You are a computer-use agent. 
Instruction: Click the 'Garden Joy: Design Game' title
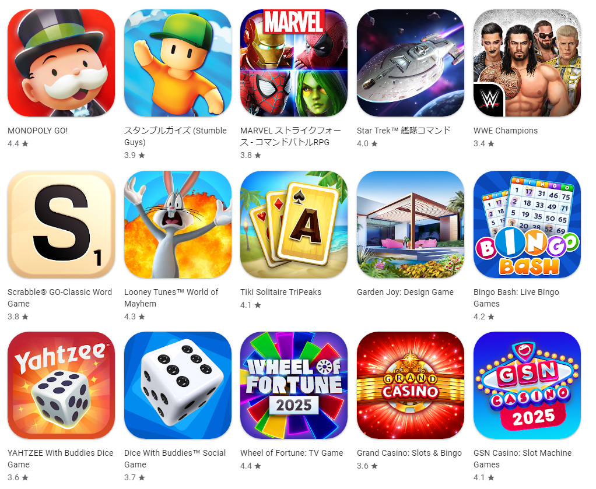click(x=405, y=292)
